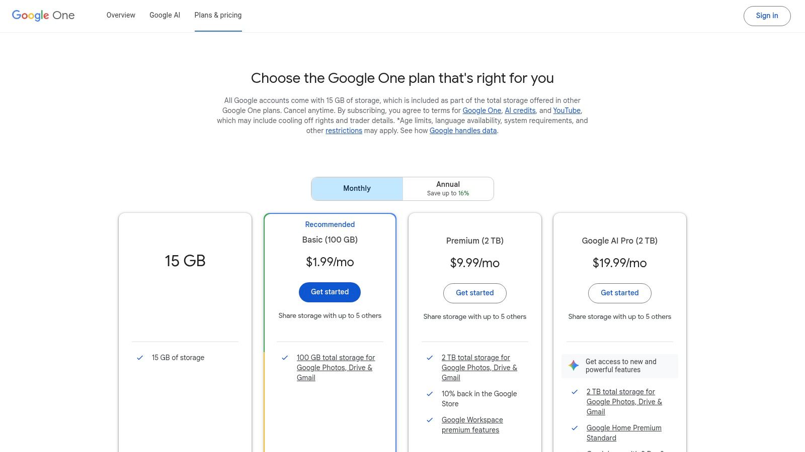Select the Plans & pricing tab

(218, 15)
